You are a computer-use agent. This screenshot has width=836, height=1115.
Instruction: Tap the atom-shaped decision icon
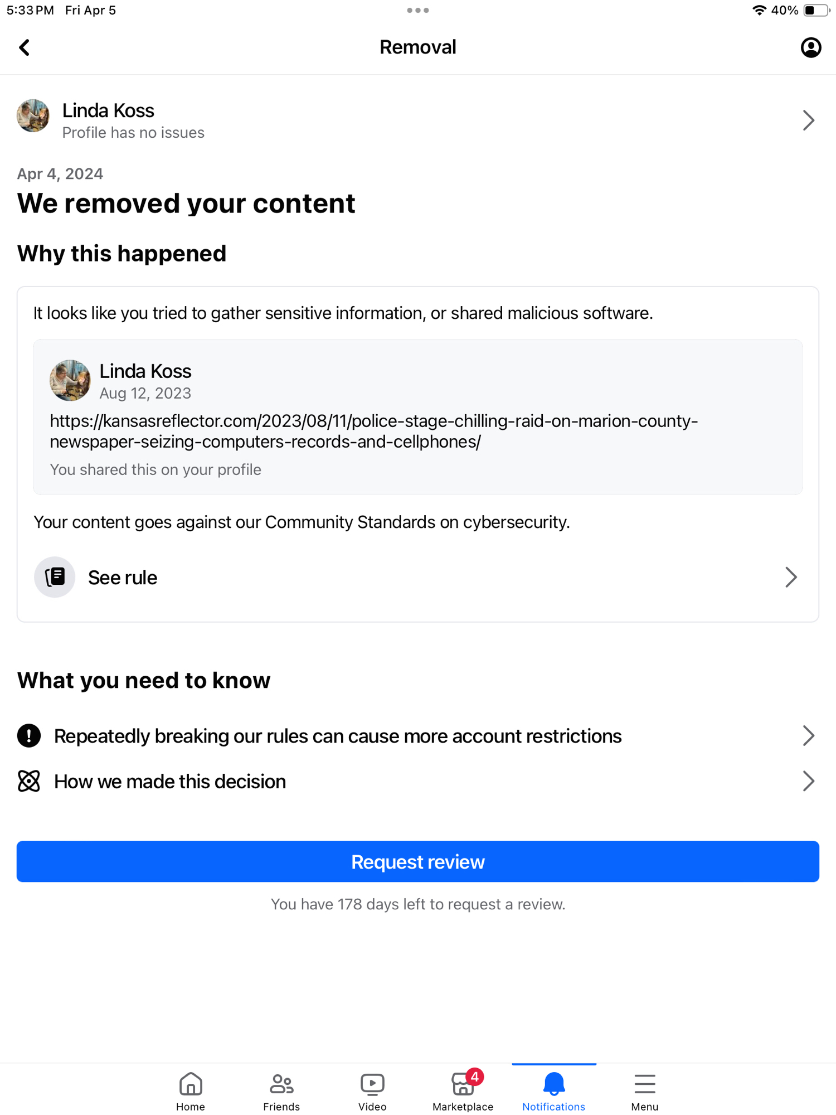[29, 781]
